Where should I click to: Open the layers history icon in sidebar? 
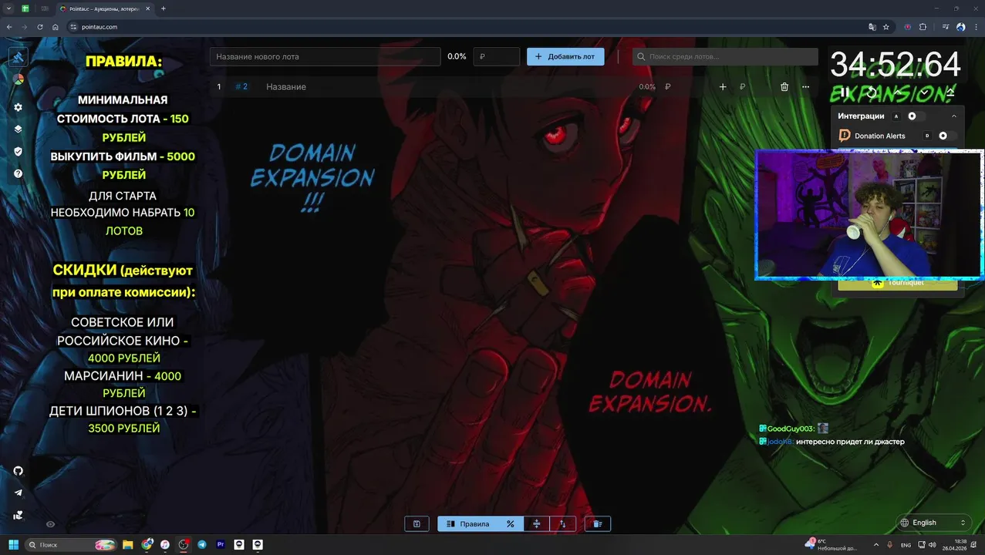pyautogui.click(x=18, y=129)
